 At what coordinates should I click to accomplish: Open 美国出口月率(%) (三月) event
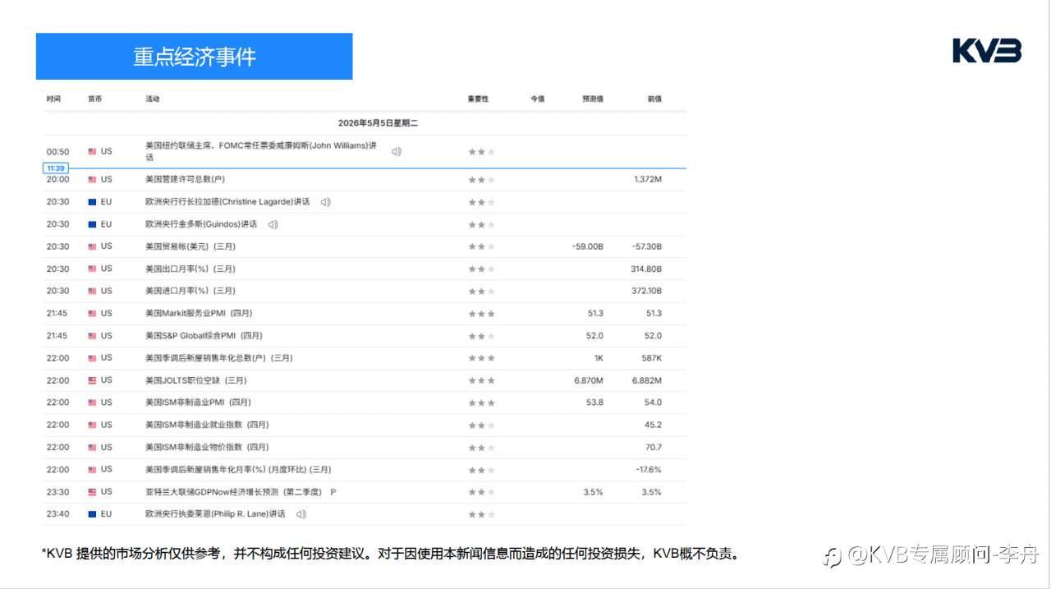point(190,269)
